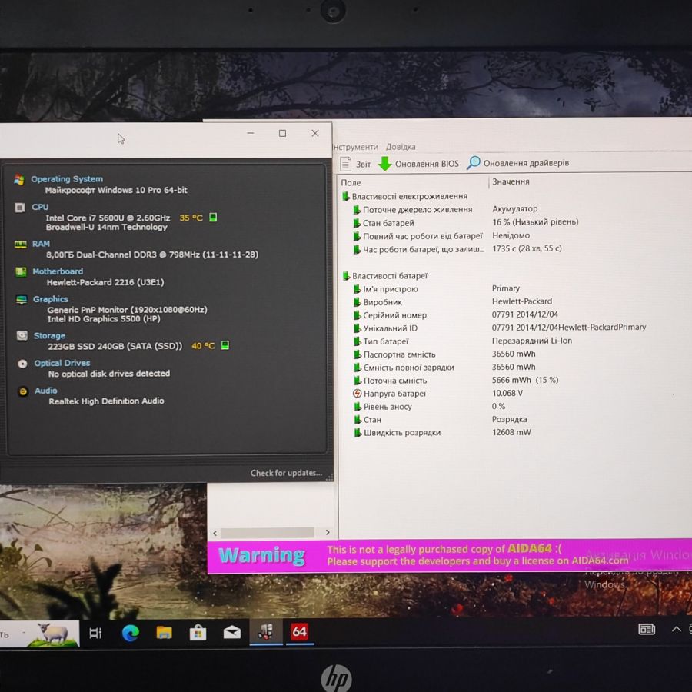
Task: Click the Звіт report button
Action: [x=356, y=164]
